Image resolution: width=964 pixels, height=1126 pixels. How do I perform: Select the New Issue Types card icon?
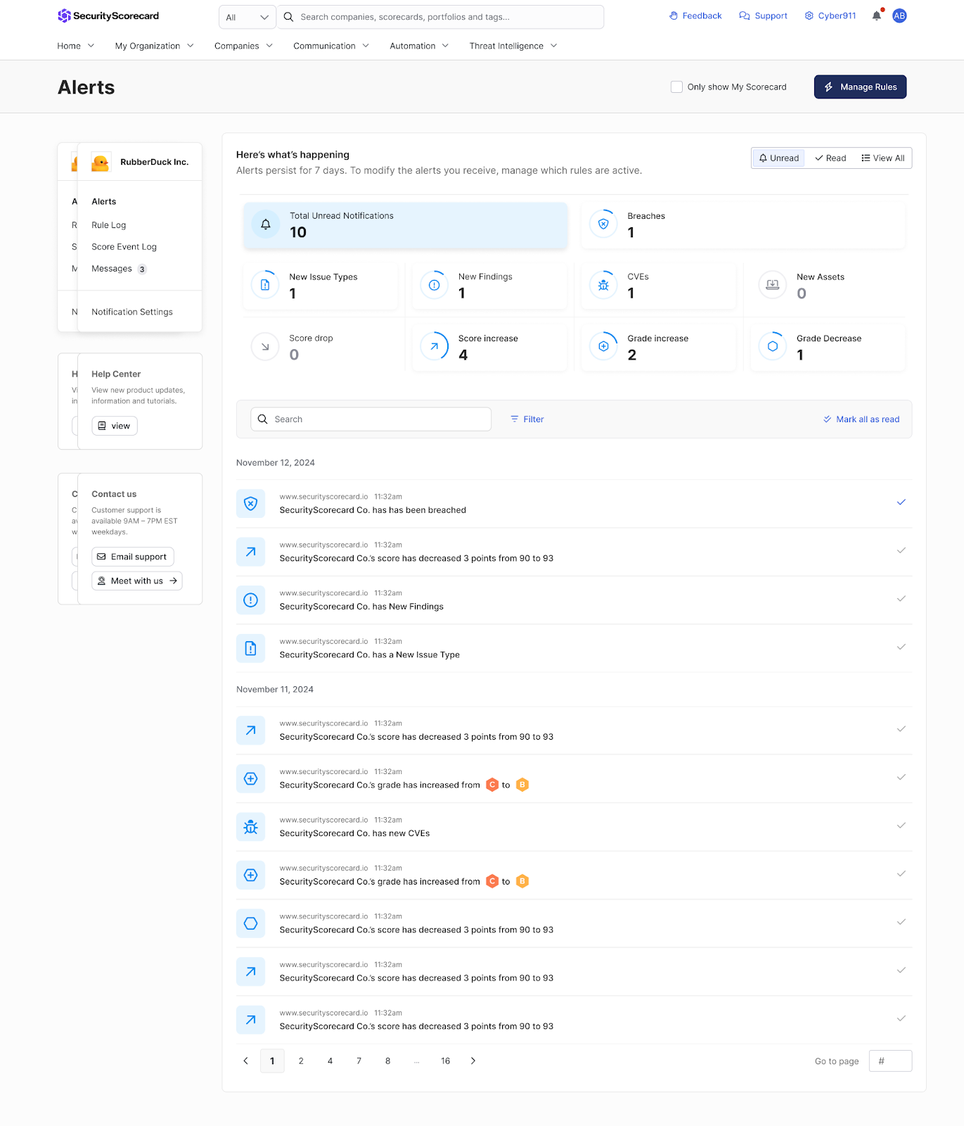(265, 285)
